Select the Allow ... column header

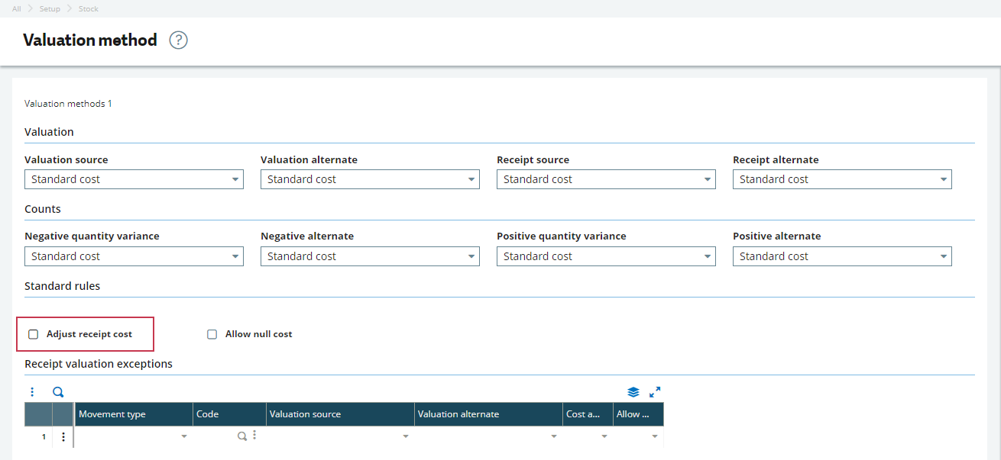[638, 414]
